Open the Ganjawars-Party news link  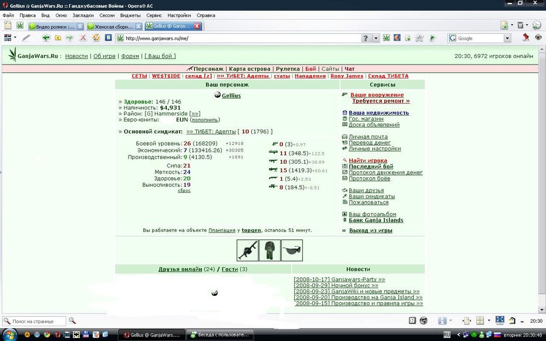339,279
